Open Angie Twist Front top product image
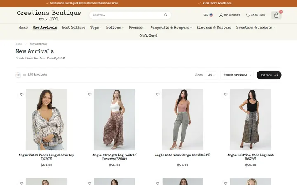 tap(46, 120)
